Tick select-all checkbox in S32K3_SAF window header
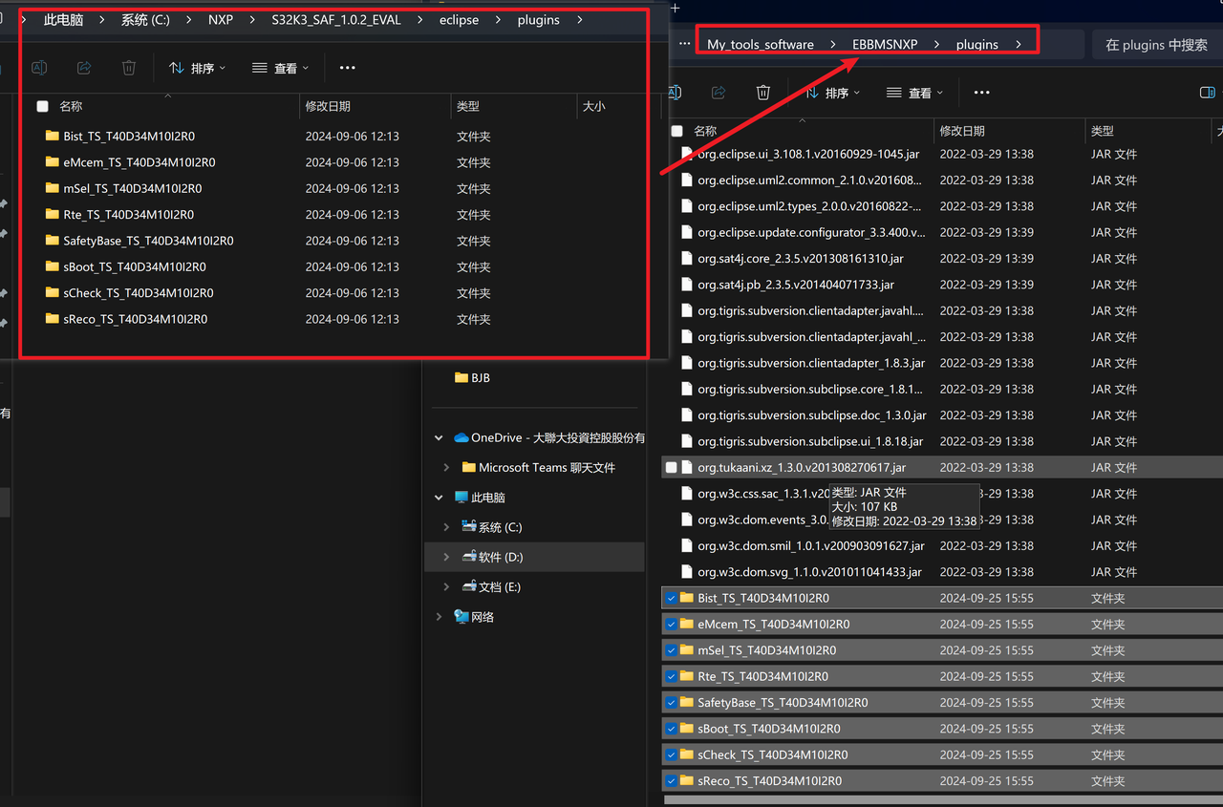The image size is (1223, 807). coord(42,107)
